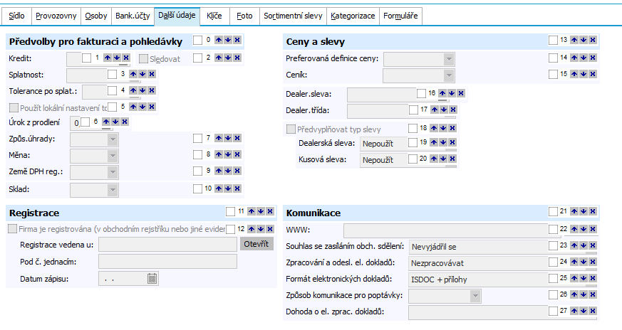The height and width of the screenshot is (330, 622).
Task: Click the up arrow for item 13
Action: 574,41
